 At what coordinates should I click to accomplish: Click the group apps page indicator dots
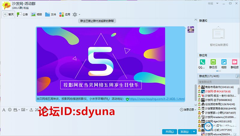point(219,71)
